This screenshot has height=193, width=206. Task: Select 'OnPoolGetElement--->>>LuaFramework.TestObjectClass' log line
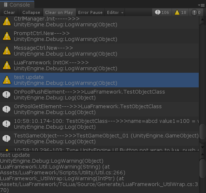(x=99, y=109)
